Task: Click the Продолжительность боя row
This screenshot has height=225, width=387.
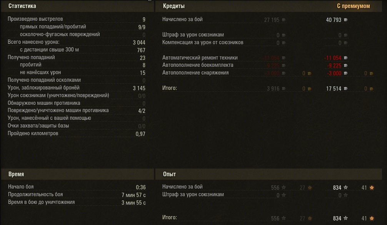Action: pyautogui.click(x=35, y=195)
